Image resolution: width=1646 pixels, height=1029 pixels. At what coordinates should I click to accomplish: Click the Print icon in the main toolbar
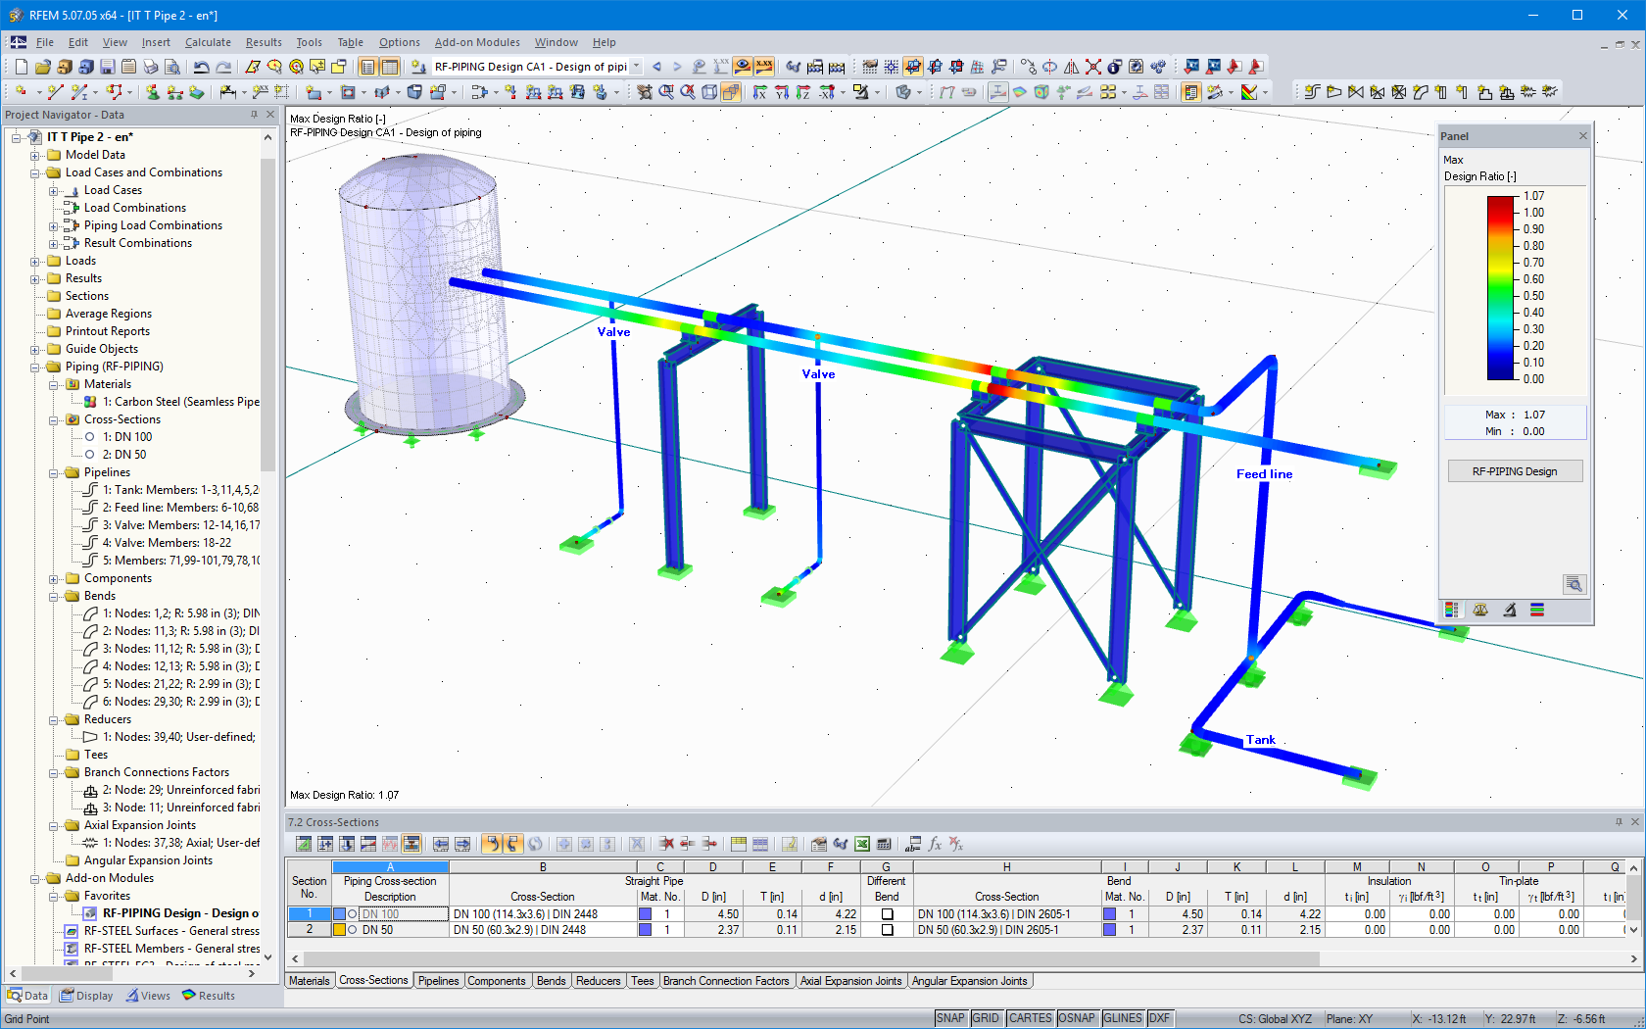coord(150,67)
